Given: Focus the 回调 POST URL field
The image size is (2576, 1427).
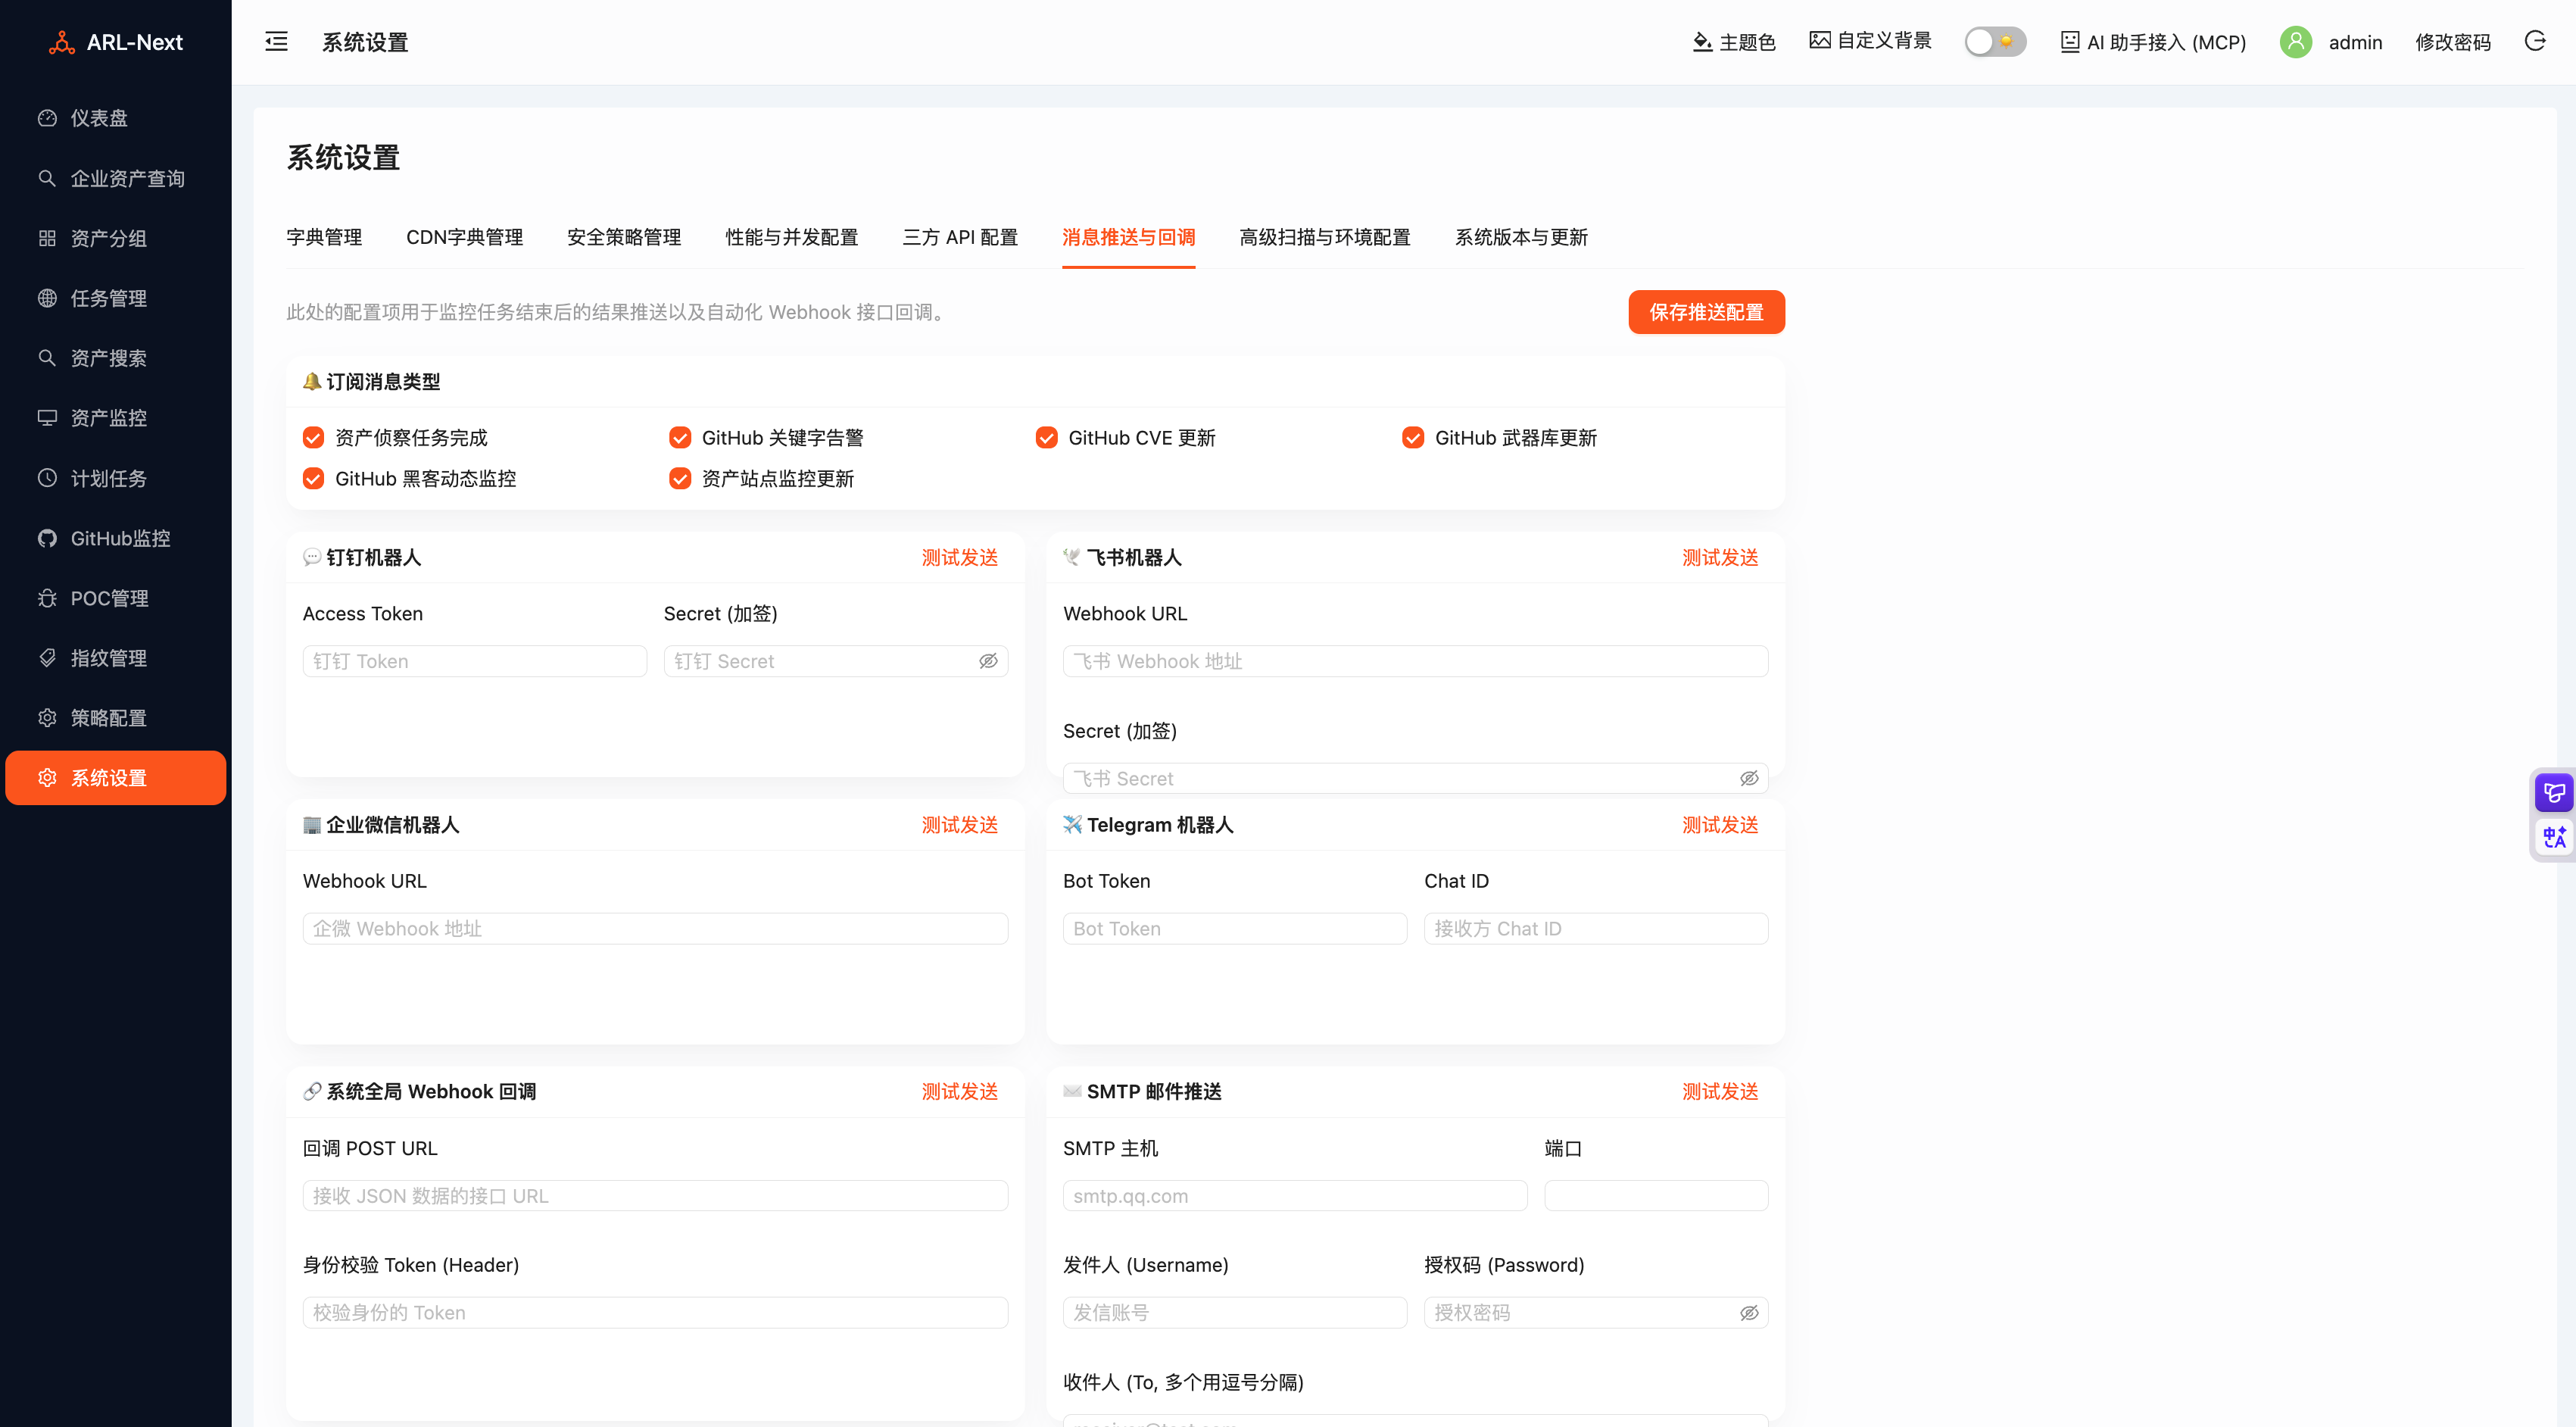Looking at the screenshot, I should 655,1196.
